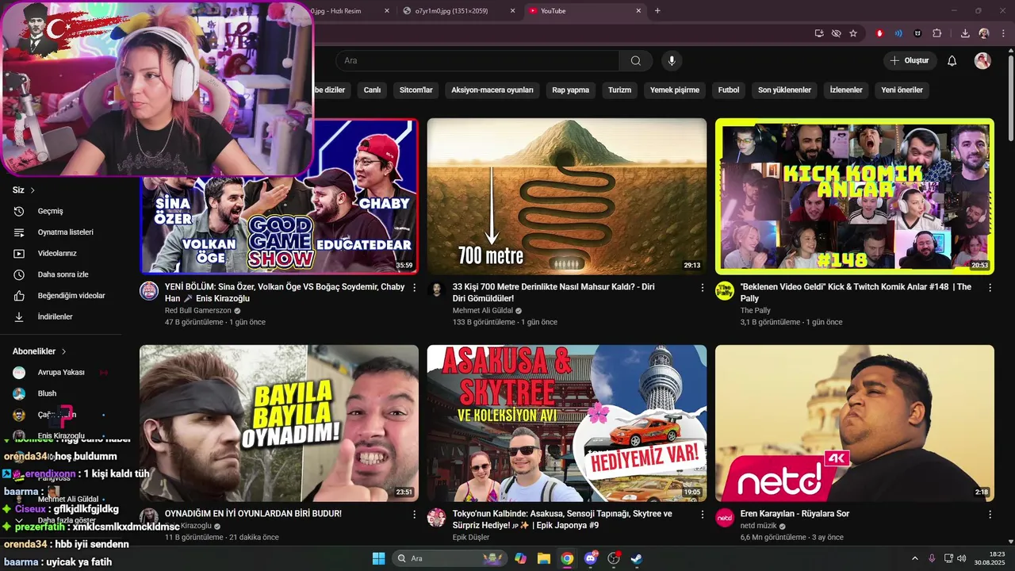Show hidden system tray icons
The width and height of the screenshot is (1015, 571).
coord(914,558)
